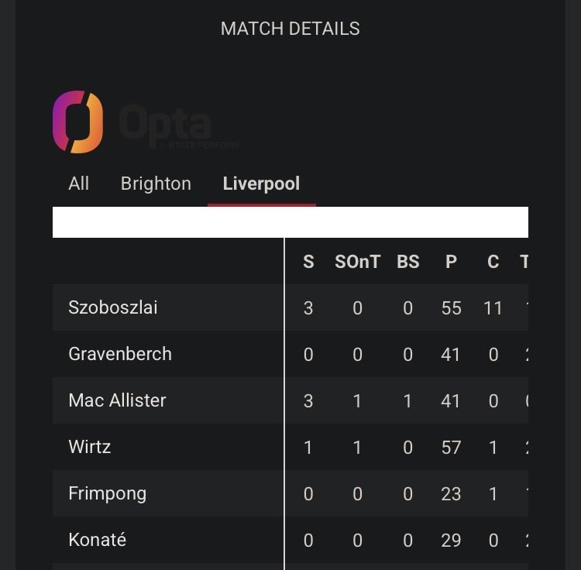Click the C column header
Image resolution: width=581 pixels, height=570 pixels.
493,262
